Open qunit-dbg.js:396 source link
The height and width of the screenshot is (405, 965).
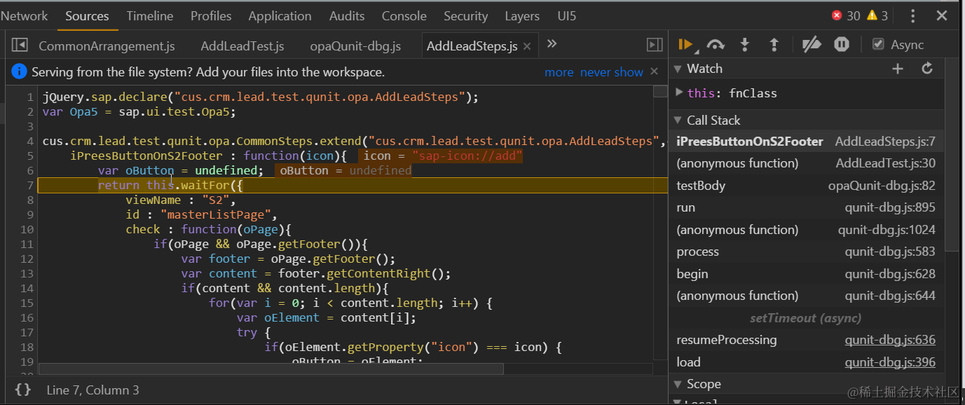click(x=890, y=362)
